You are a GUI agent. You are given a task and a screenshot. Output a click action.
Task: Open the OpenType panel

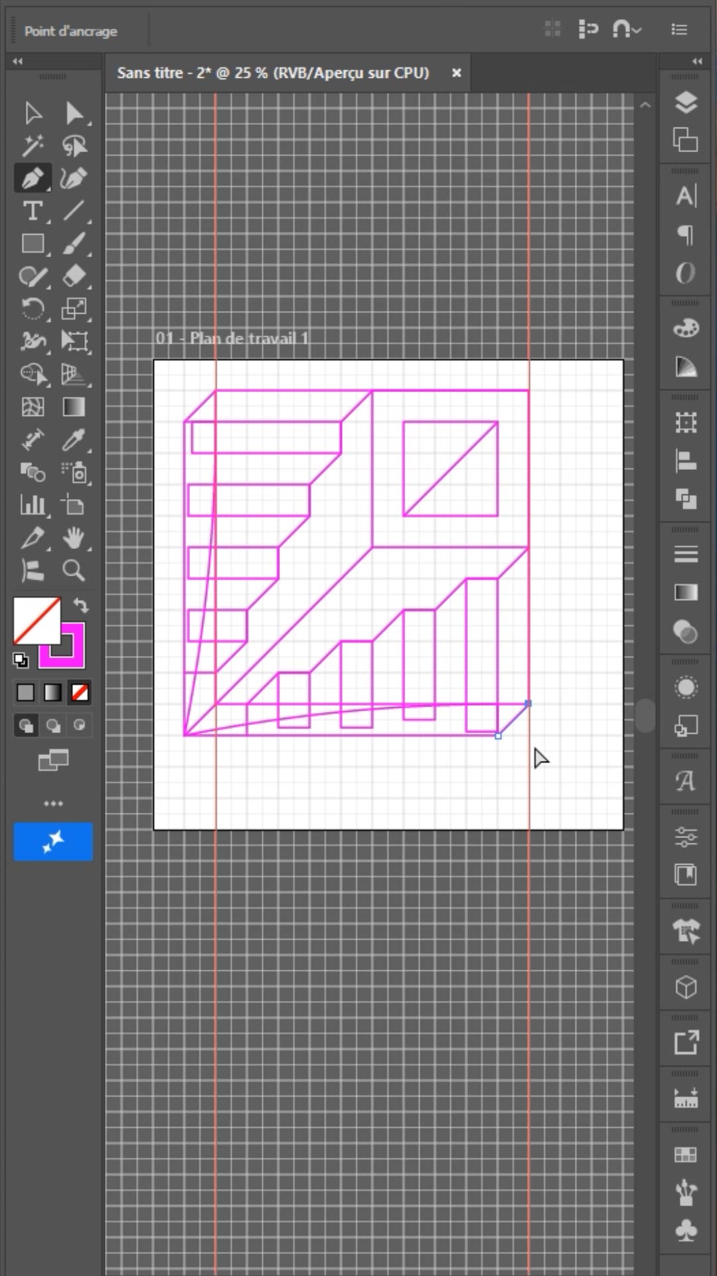point(686,273)
